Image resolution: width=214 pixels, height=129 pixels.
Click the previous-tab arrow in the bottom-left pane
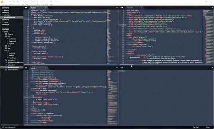coord(25,68)
